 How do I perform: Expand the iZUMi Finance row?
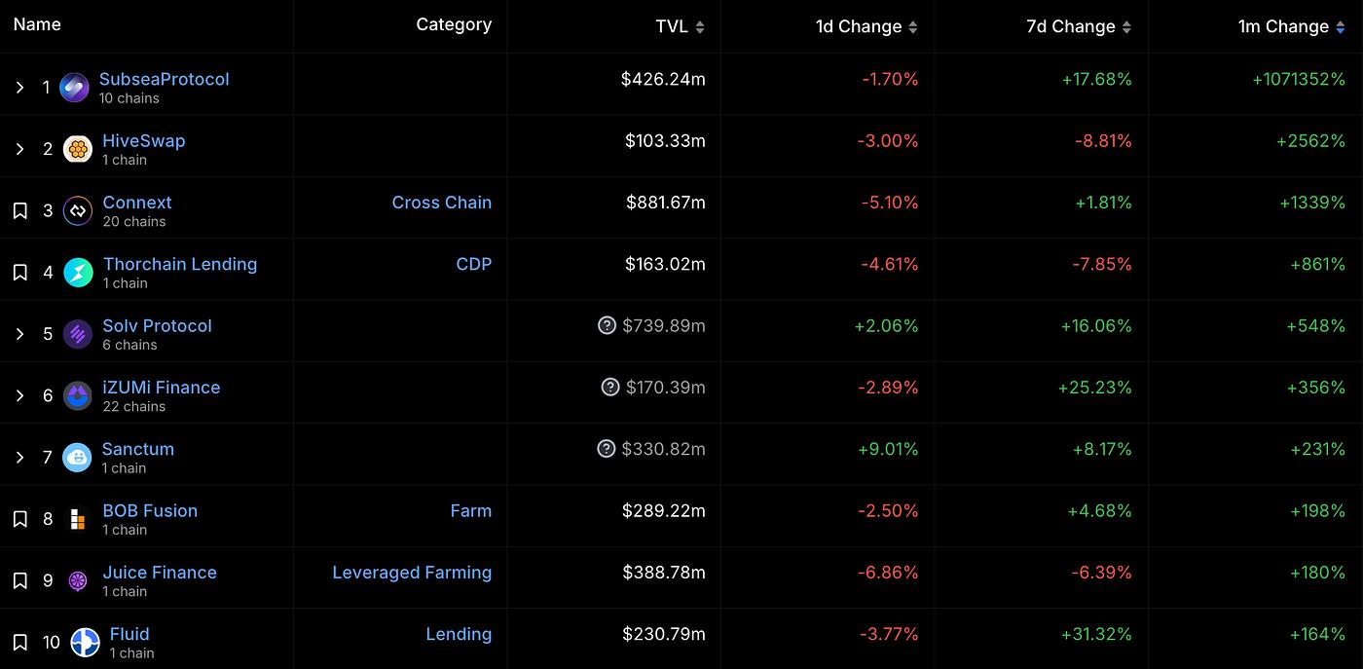point(19,395)
